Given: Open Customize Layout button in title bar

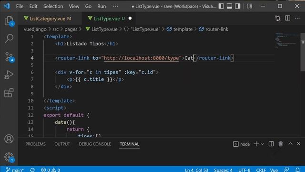Looking at the screenshot, I should (249, 6).
